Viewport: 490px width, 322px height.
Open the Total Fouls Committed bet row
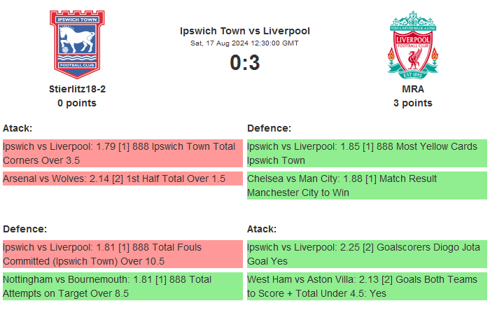click(x=122, y=254)
